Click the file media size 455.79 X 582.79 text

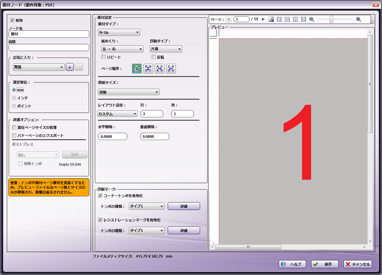click(x=149, y=256)
